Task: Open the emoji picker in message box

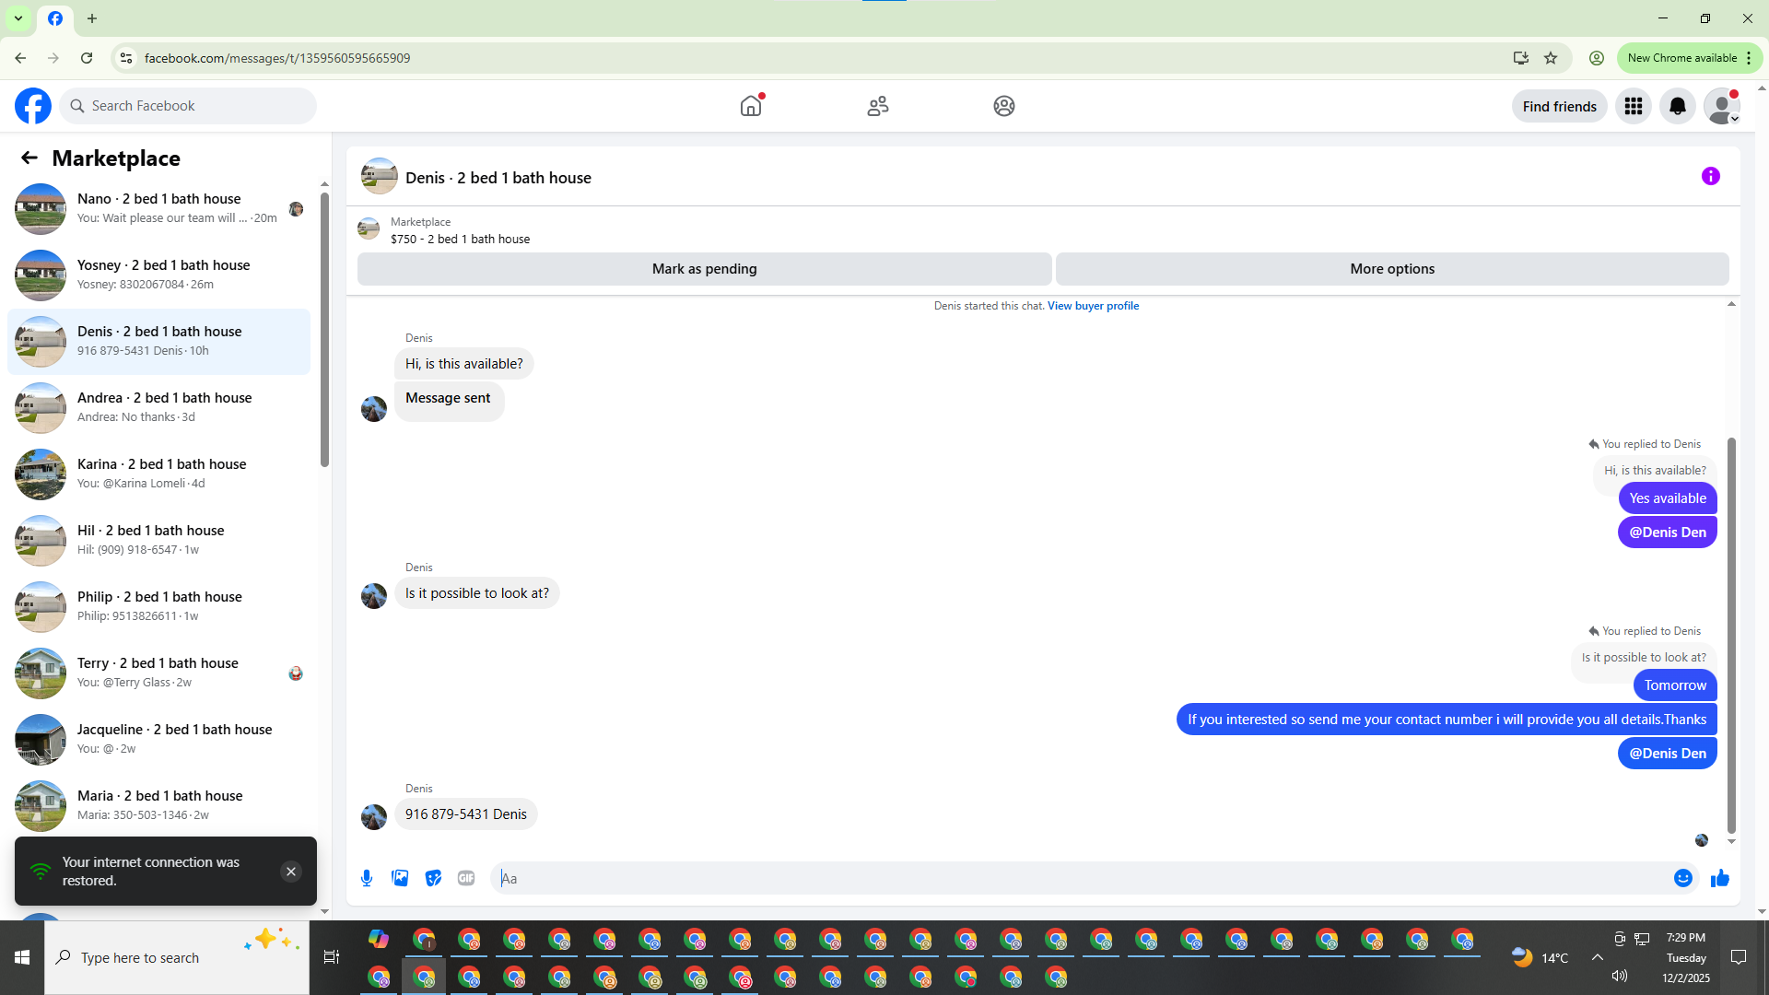Action: (x=1682, y=878)
